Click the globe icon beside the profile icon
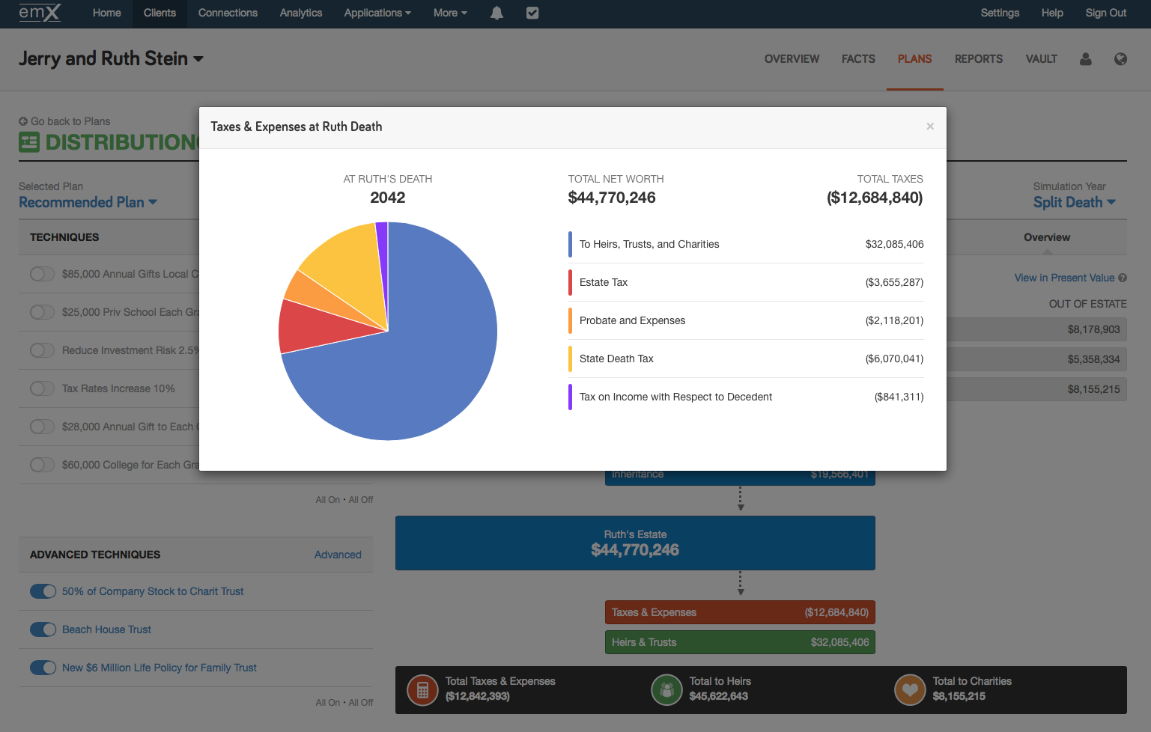Screen dimensions: 1151x732 pyautogui.click(x=1120, y=59)
